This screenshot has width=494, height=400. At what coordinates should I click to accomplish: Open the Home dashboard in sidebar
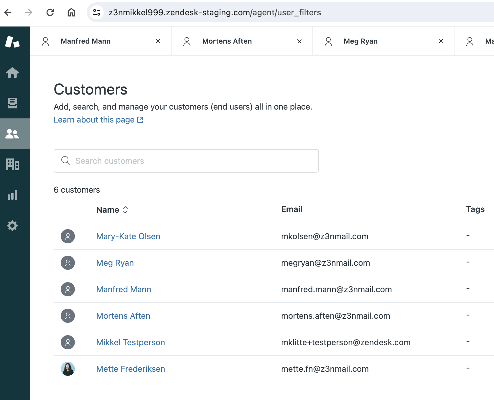click(12, 72)
